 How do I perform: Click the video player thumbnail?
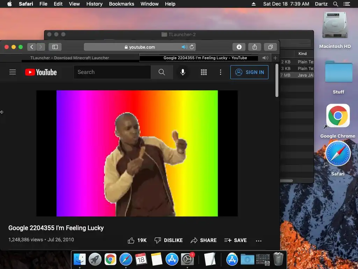pyautogui.click(x=137, y=153)
